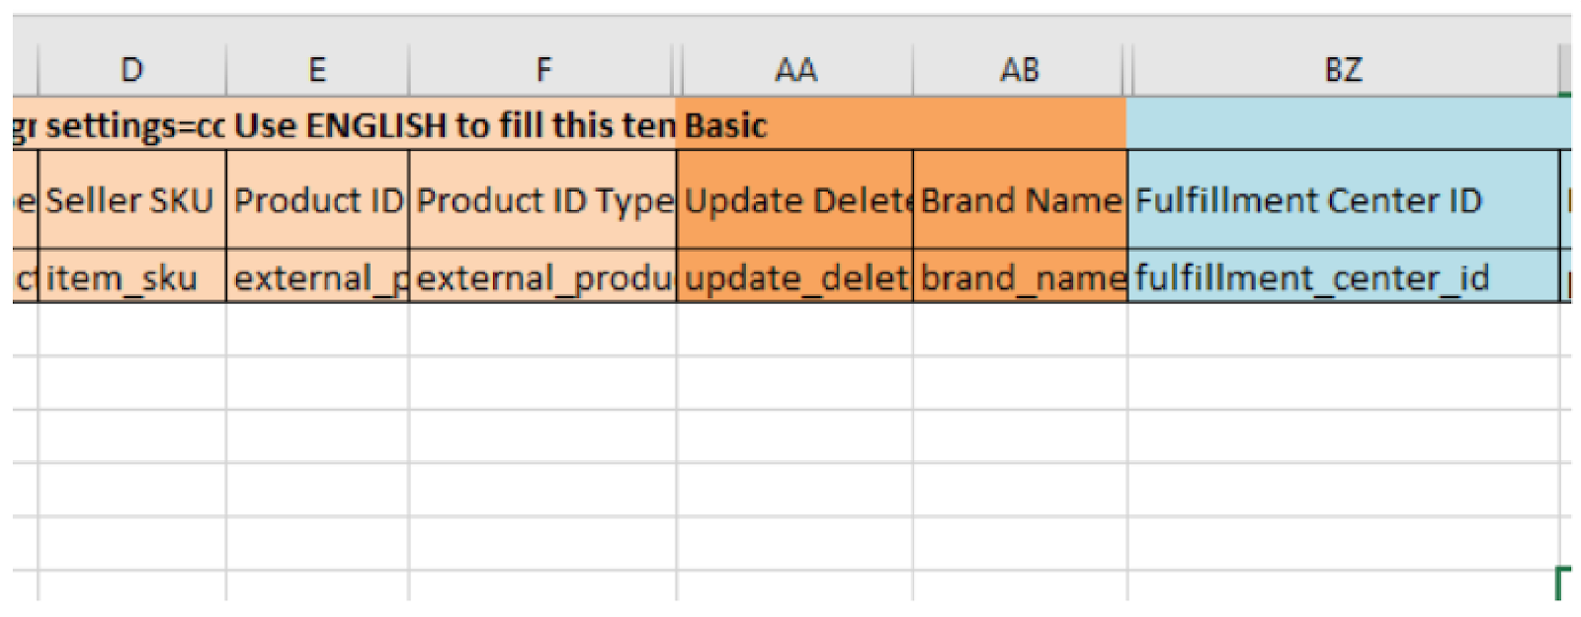The image size is (1581, 617).
Task: Click the Product ID Type cell
Action: [542, 199]
